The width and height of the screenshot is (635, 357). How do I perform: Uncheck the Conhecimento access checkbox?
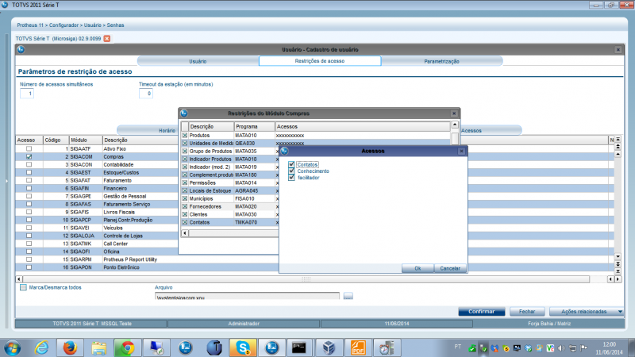(291, 171)
